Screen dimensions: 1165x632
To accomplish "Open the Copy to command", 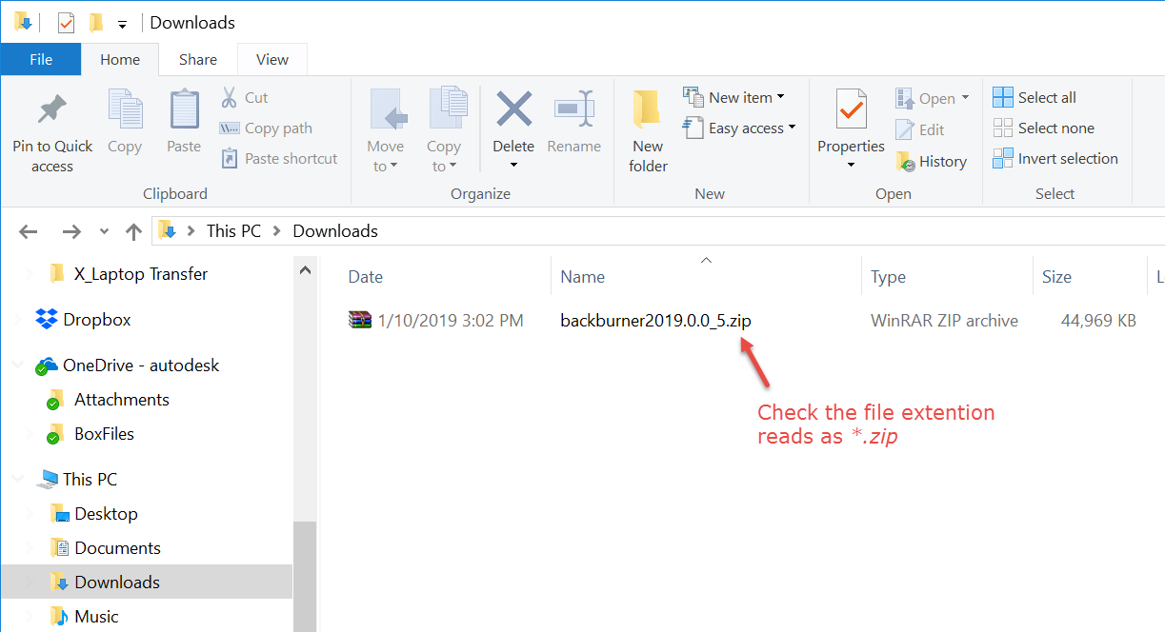I will click(x=444, y=131).
